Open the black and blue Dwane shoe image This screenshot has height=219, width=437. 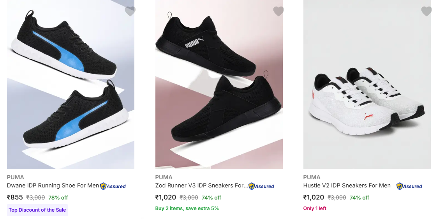(x=70, y=85)
